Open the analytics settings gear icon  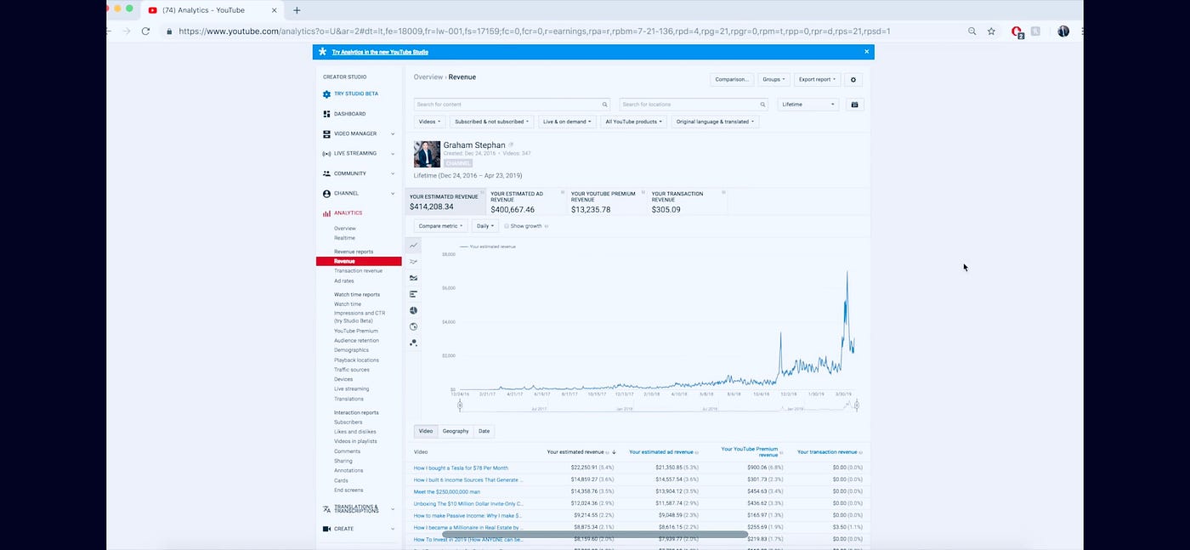point(854,79)
